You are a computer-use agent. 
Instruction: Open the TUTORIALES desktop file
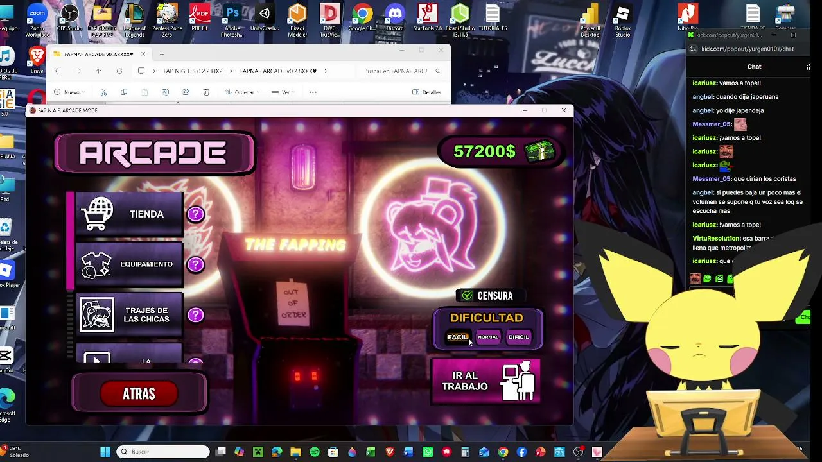point(493,18)
